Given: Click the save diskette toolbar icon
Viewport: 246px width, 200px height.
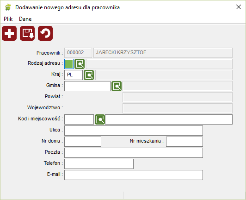Looking at the screenshot, I should (x=27, y=33).
